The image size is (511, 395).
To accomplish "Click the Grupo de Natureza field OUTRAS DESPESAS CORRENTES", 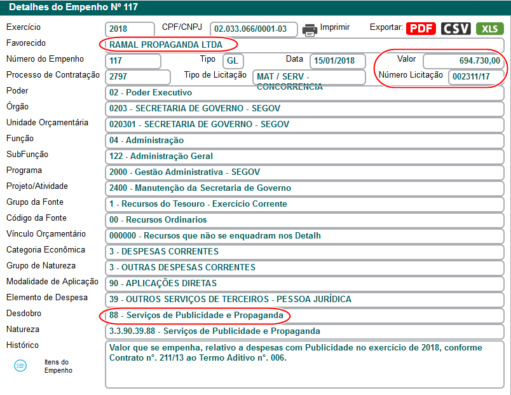I will (x=304, y=268).
